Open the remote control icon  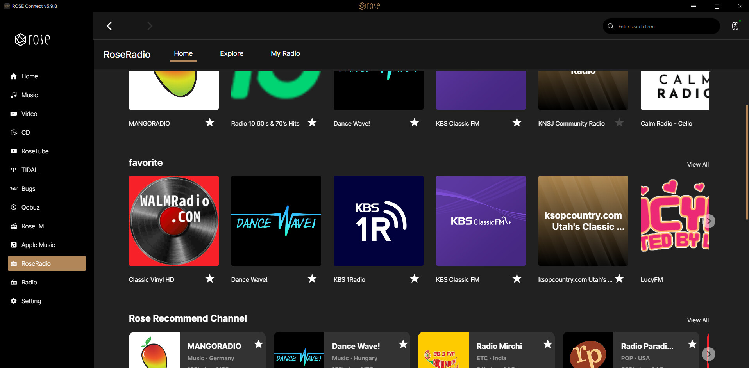(x=735, y=26)
